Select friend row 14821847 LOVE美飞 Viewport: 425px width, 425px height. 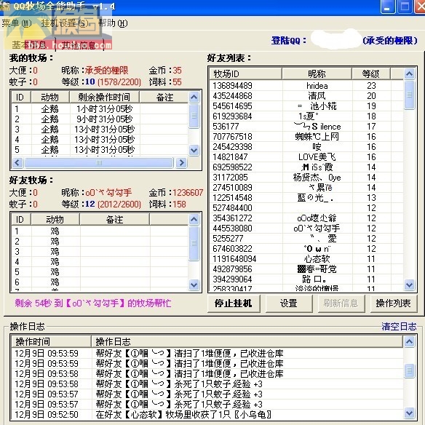(x=306, y=157)
